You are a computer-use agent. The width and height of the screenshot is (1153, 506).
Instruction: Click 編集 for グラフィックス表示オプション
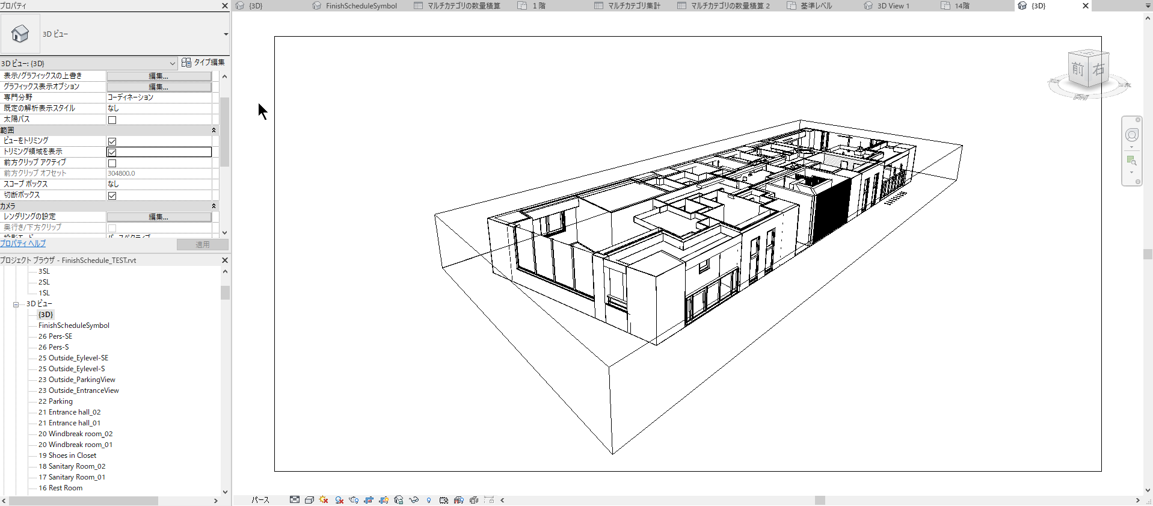click(159, 87)
